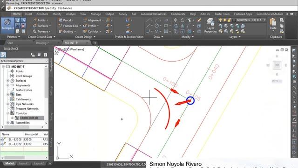The width and height of the screenshot is (298, 168).
Task: Collapse the Corridors tree node
Action: tap(8, 113)
